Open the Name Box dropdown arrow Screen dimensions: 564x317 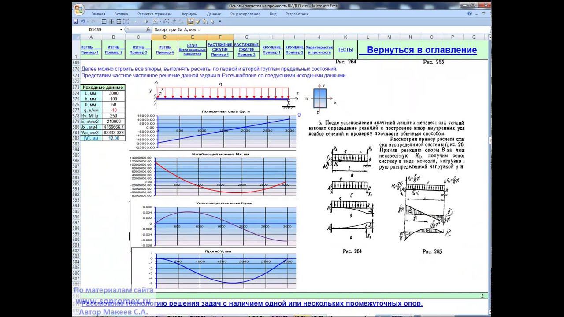pos(121,29)
